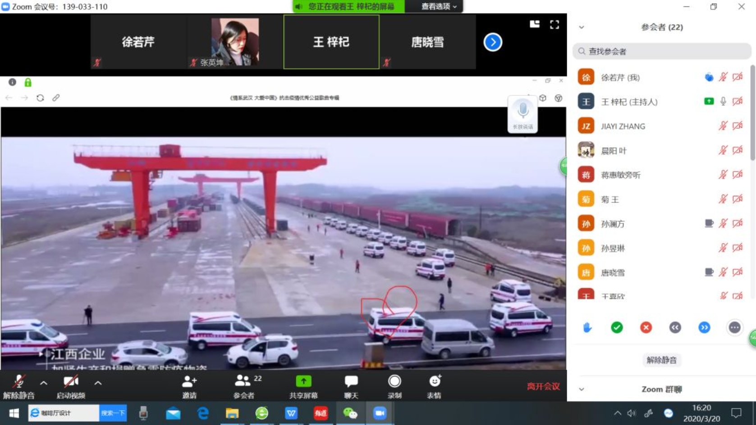
Task: Click the raise hand icon
Action: [587, 328]
